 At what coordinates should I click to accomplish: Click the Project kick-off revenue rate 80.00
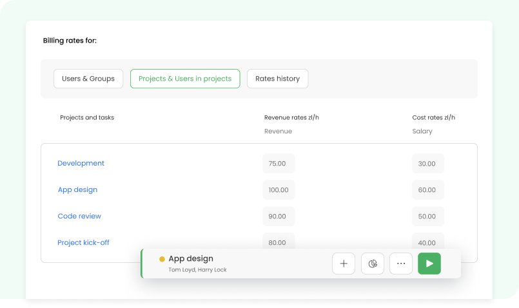click(x=278, y=240)
